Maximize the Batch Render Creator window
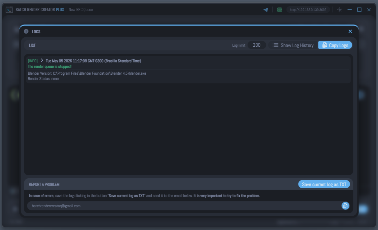This screenshot has width=378, height=230. [x=359, y=10]
